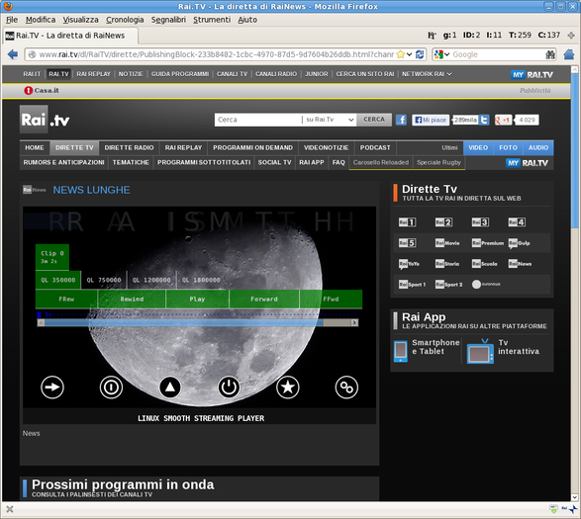
Task: Open Rai 5 live channel
Action: [x=407, y=243]
